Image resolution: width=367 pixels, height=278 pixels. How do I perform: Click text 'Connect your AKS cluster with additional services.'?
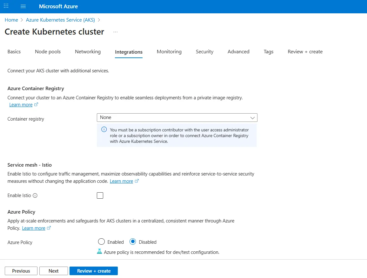[x=58, y=71]
